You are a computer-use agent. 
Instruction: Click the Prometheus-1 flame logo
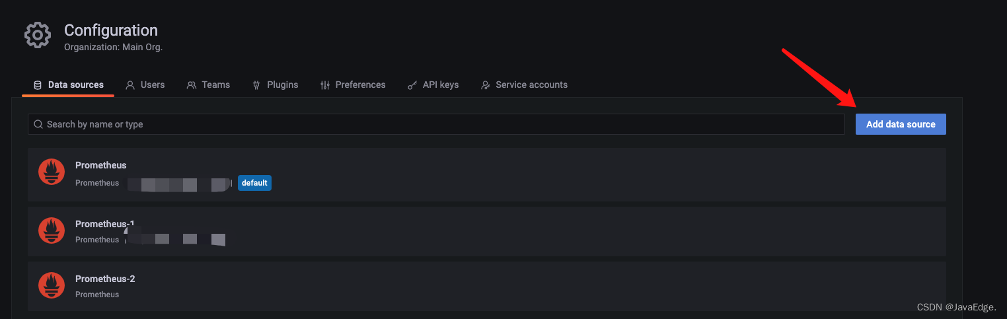pyautogui.click(x=52, y=230)
